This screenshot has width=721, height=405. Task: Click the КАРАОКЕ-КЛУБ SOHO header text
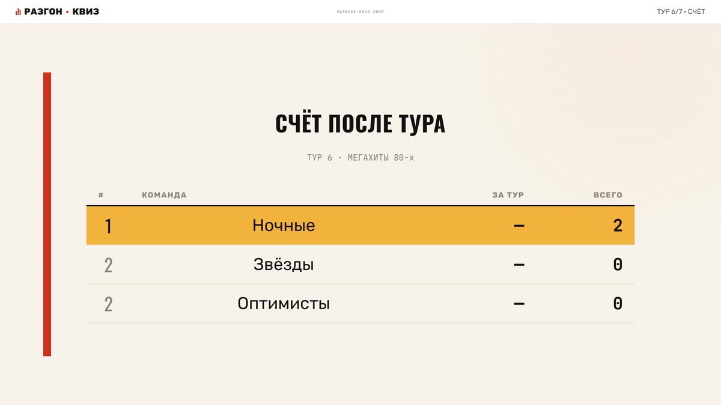(x=360, y=12)
